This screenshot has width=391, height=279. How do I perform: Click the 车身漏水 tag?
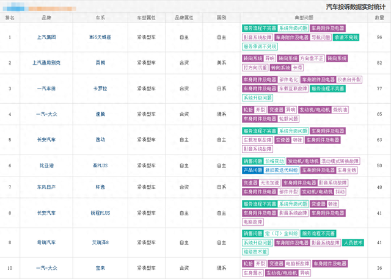tap(252, 273)
